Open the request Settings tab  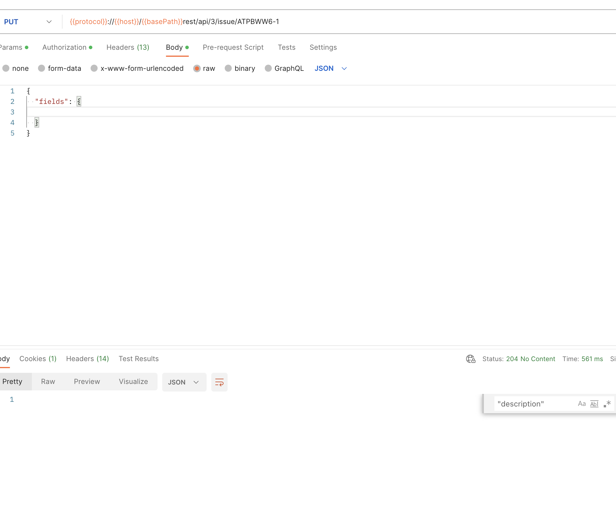pyautogui.click(x=323, y=47)
